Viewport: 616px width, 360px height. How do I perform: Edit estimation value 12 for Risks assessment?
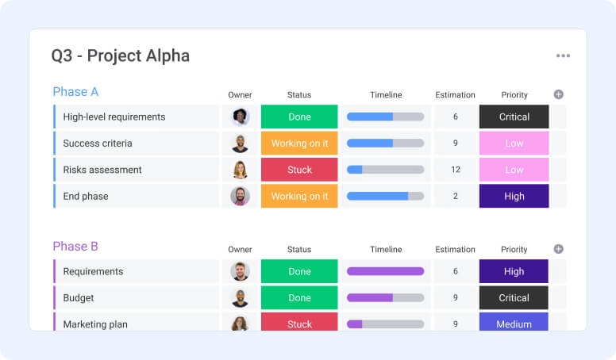coord(456,170)
